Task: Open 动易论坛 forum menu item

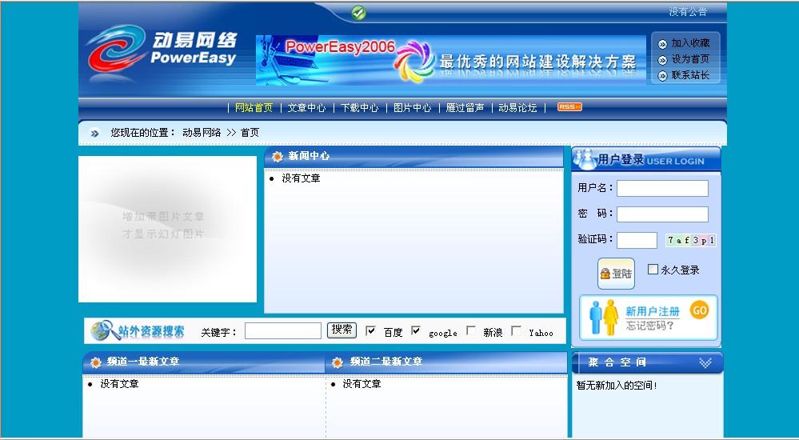Action: coord(517,108)
